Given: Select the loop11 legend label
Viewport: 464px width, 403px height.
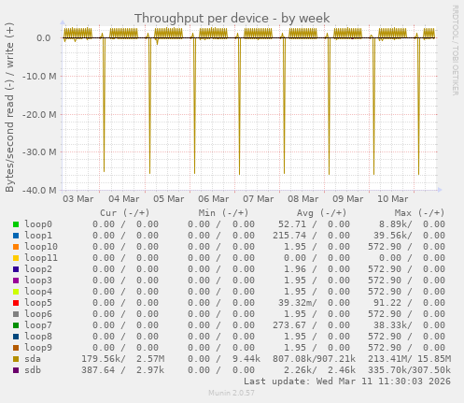Looking at the screenshot, I should 41,258.
